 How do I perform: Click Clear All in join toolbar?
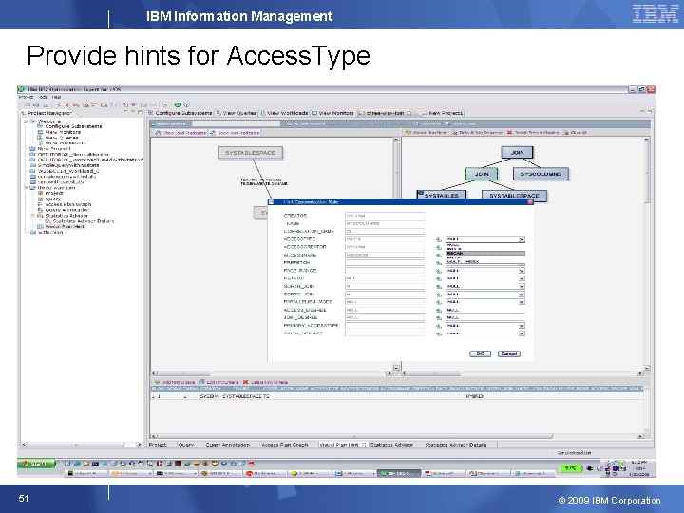(575, 132)
